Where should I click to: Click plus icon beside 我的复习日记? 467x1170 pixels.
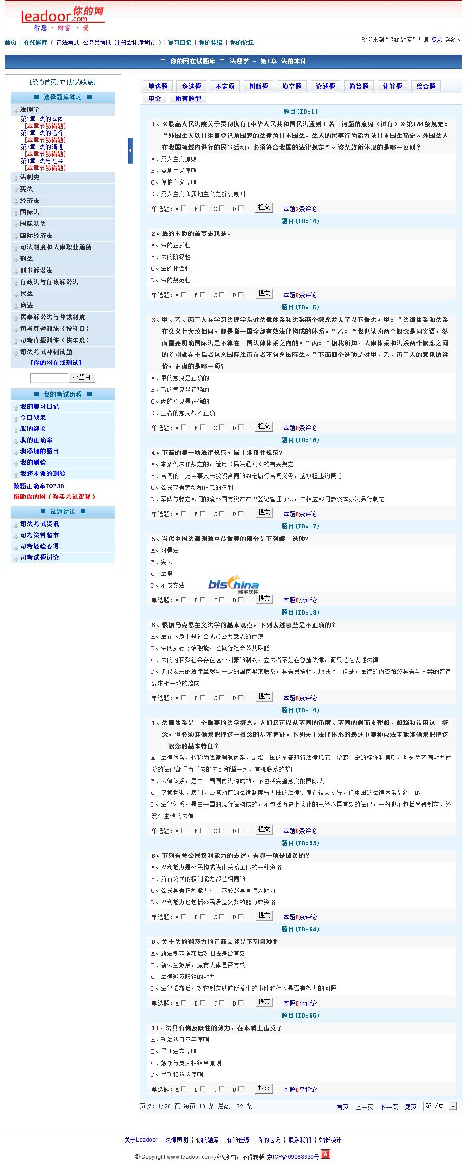click(16, 408)
